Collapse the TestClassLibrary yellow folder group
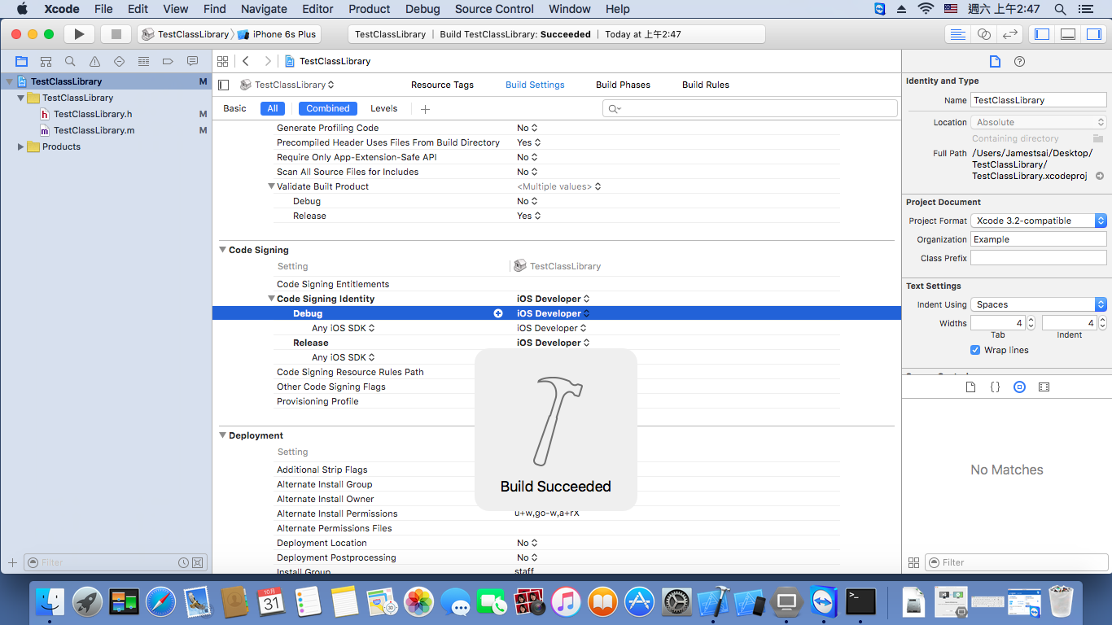1112x625 pixels. [x=20, y=98]
